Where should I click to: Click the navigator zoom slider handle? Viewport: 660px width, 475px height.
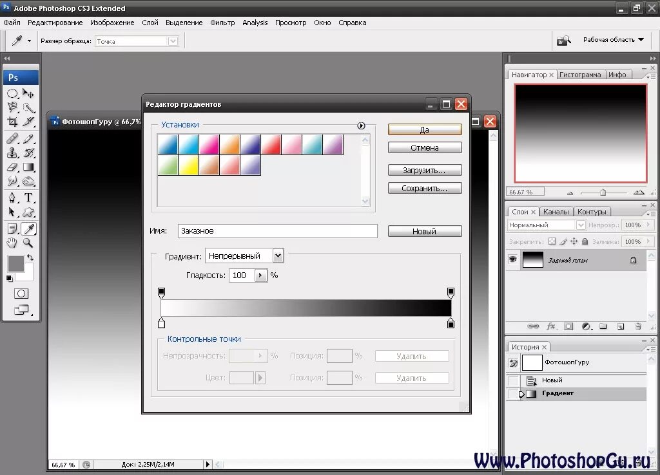603,192
